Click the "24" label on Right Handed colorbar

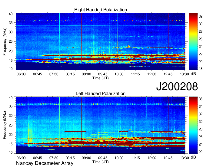coord(201,47)
